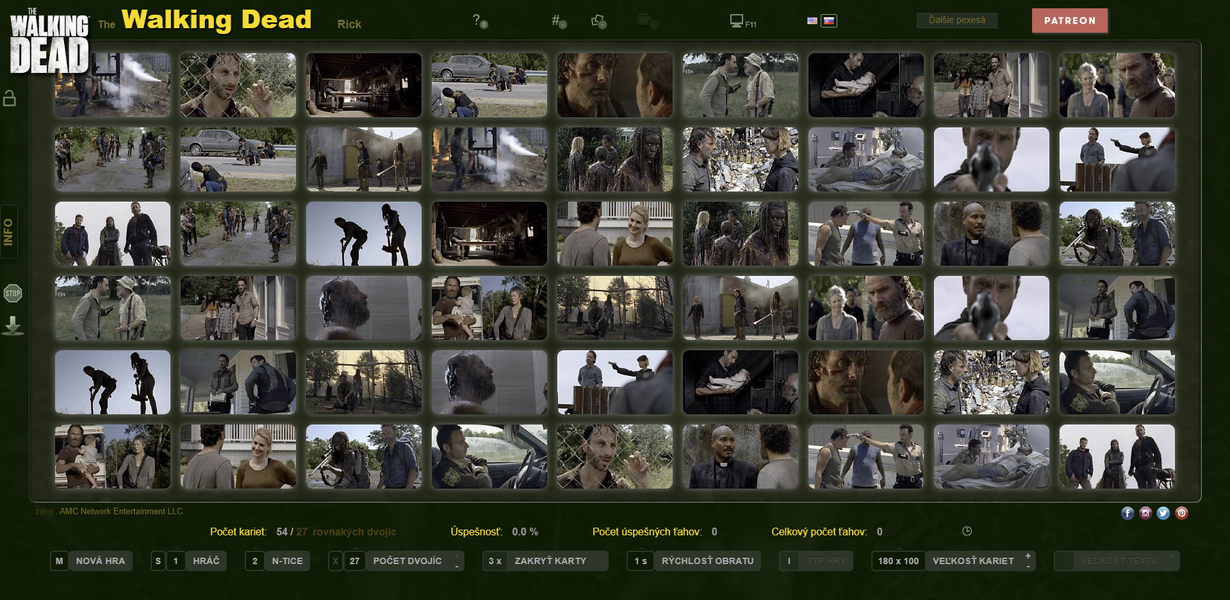The height and width of the screenshot is (600, 1230).
Task: Decrease card size with VEĽKOSŤ KARIET minus
Action: [x=1028, y=566]
